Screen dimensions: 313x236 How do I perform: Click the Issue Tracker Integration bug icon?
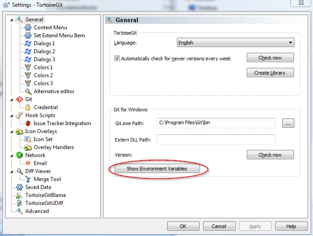(28, 123)
